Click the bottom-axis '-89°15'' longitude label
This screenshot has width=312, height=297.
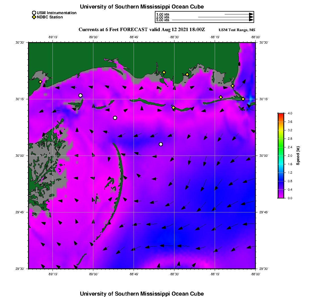53,274
